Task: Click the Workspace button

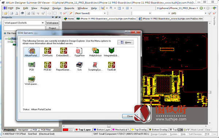Action: coord(52,23)
